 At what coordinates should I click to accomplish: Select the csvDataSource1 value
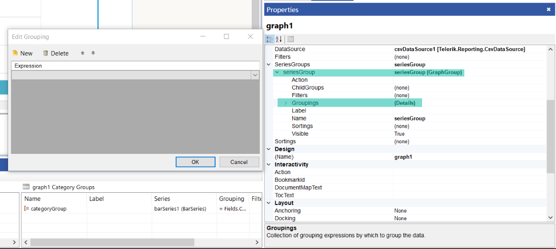coord(460,49)
